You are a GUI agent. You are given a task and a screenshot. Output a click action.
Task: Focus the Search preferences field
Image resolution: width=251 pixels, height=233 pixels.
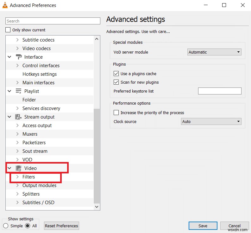click(x=53, y=21)
